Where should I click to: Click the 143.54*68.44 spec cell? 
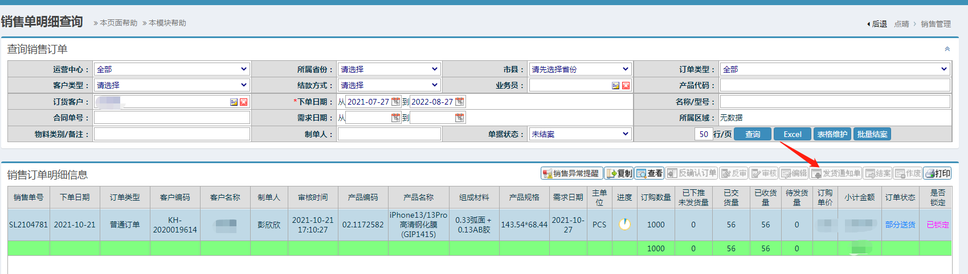click(x=524, y=225)
